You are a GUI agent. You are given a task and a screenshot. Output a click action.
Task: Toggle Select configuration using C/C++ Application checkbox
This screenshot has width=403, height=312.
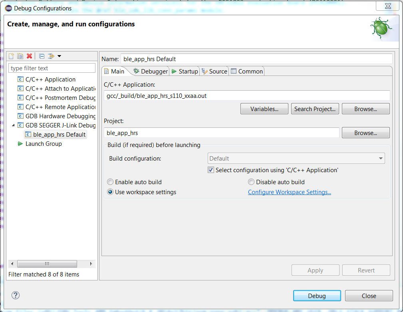point(211,170)
